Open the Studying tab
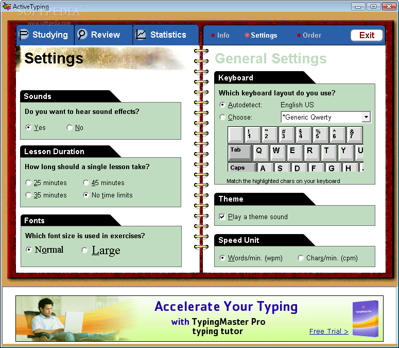Image resolution: width=399 pixels, height=348 pixels. click(45, 35)
